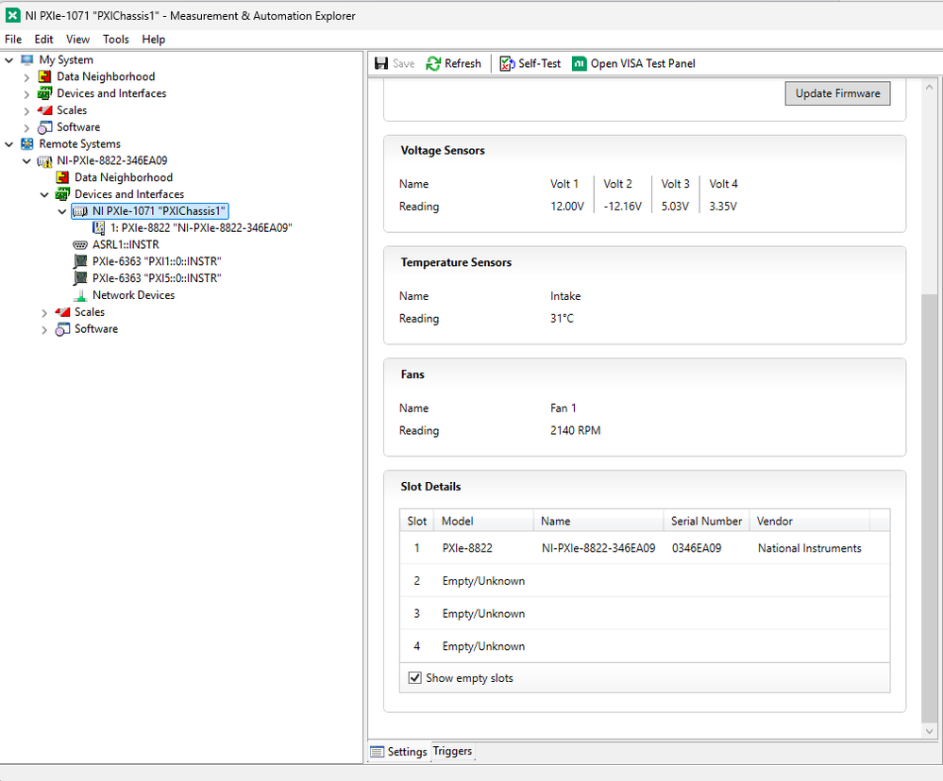
Task: Click the serial number 0346EA09 cell
Action: [697, 549]
